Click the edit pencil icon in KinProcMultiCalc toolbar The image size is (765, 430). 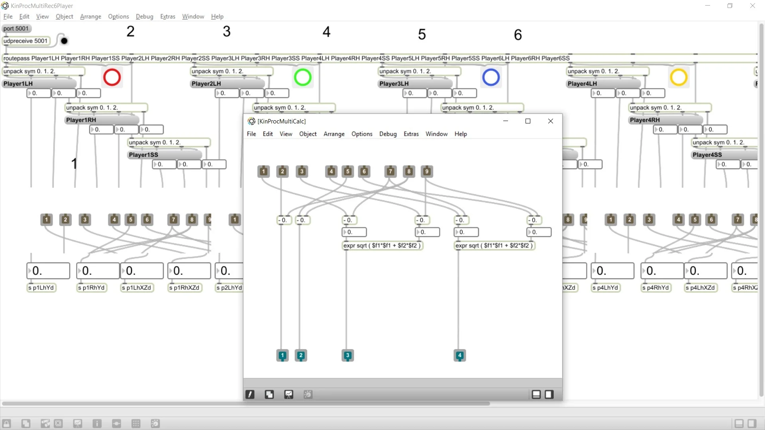click(250, 395)
